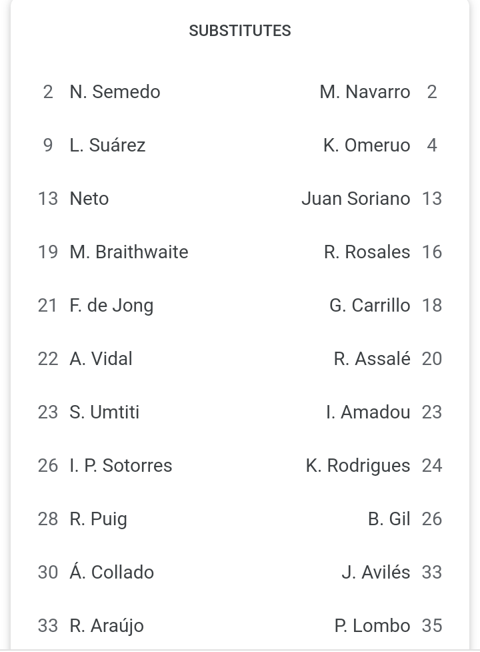Select S. Umtiti row
The width and height of the screenshot is (480, 652).
pyautogui.click(x=104, y=412)
